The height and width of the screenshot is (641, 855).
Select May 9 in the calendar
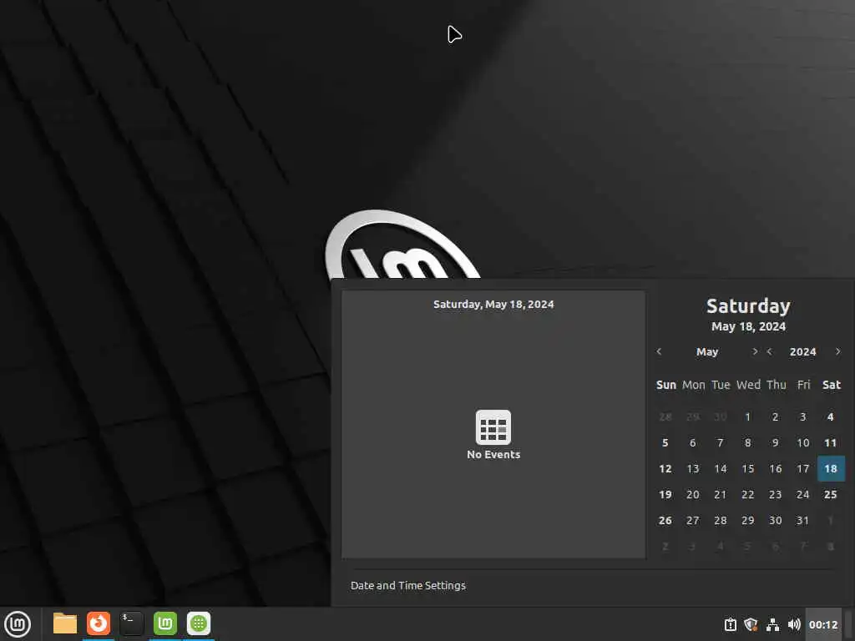[x=776, y=442]
